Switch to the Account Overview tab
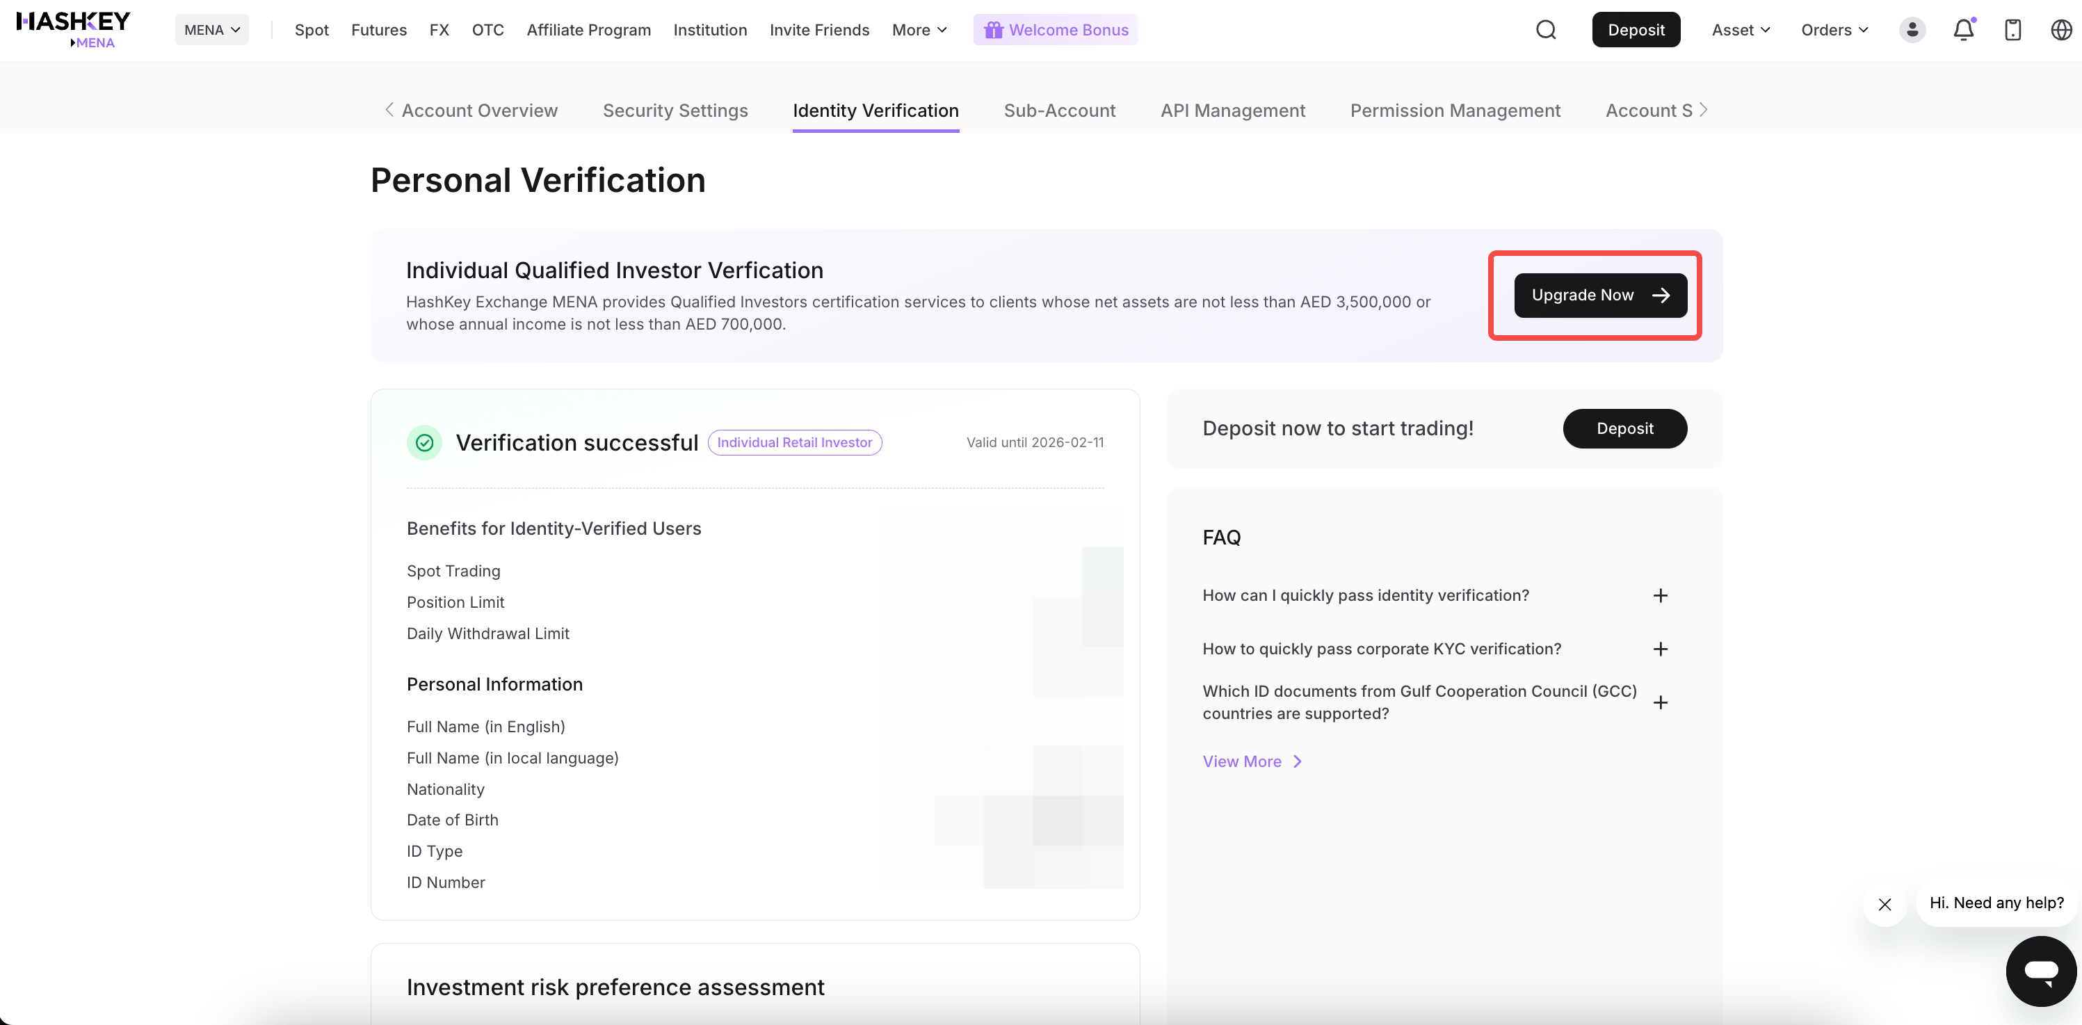Image resolution: width=2082 pixels, height=1025 pixels. (x=479, y=110)
